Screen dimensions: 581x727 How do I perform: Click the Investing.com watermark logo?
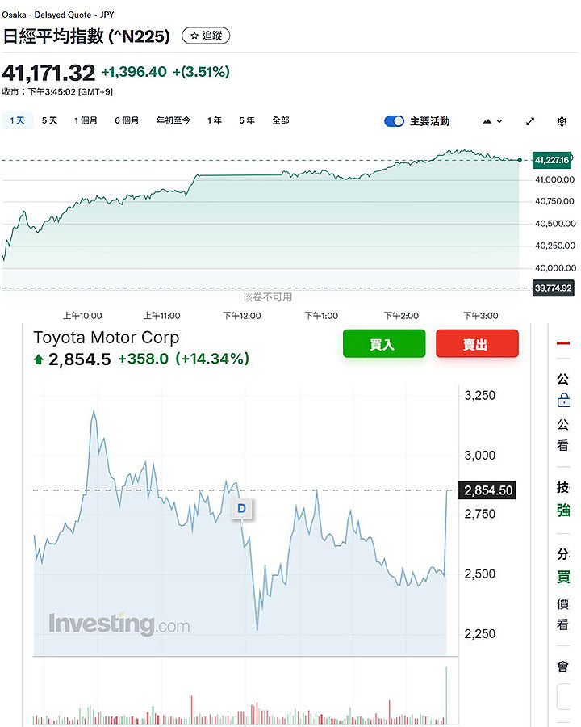[x=119, y=624]
